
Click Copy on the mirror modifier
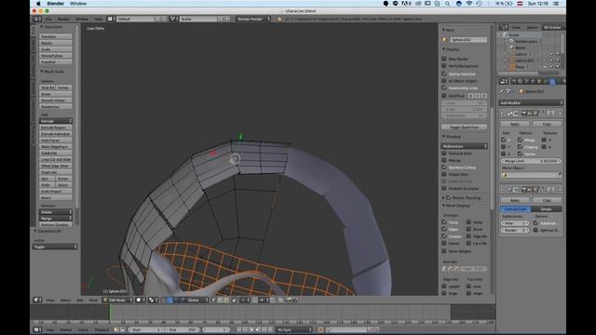(547, 124)
